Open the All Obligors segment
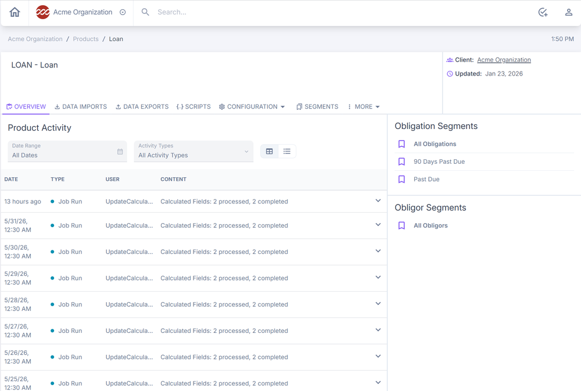 [431, 225]
